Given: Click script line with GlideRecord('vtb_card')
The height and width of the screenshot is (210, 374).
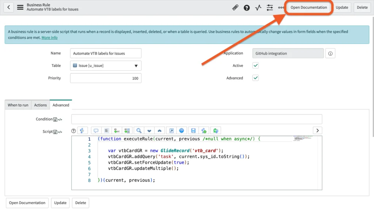Looking at the screenshot, I should [165, 151].
